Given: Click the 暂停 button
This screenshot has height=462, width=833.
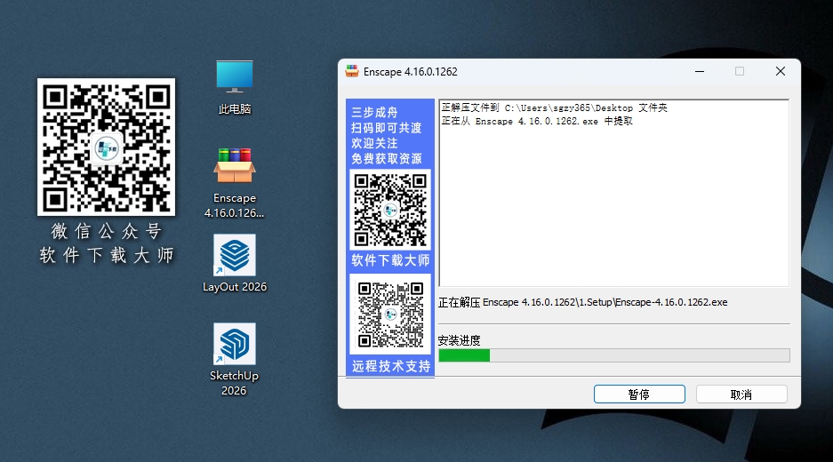Looking at the screenshot, I should [639, 394].
